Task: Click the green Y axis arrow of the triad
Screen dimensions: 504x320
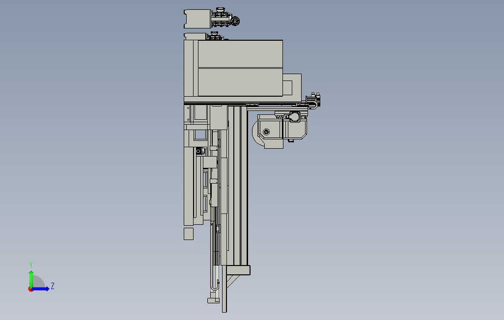Action: (31, 279)
